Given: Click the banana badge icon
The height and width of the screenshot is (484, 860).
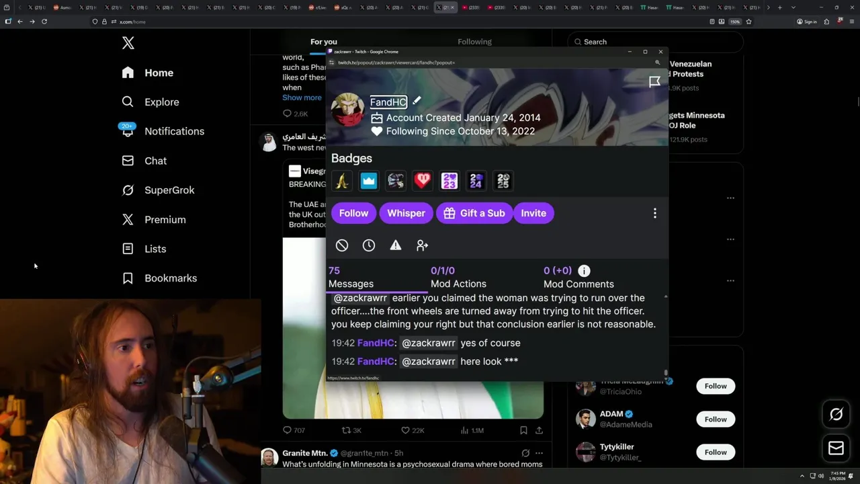Looking at the screenshot, I should [342, 180].
